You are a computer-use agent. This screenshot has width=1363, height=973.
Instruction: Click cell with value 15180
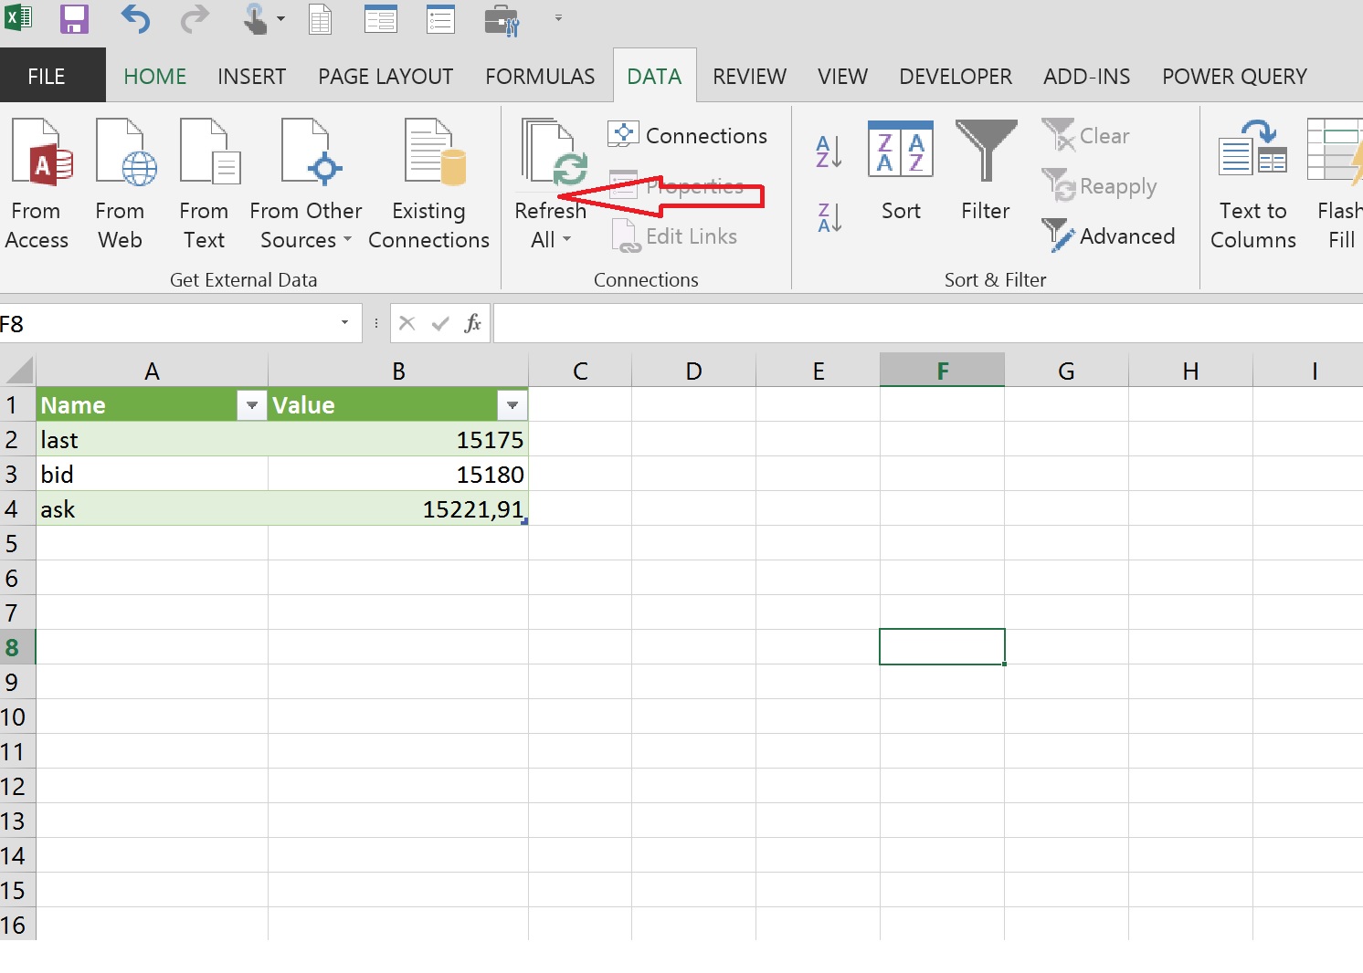point(398,474)
